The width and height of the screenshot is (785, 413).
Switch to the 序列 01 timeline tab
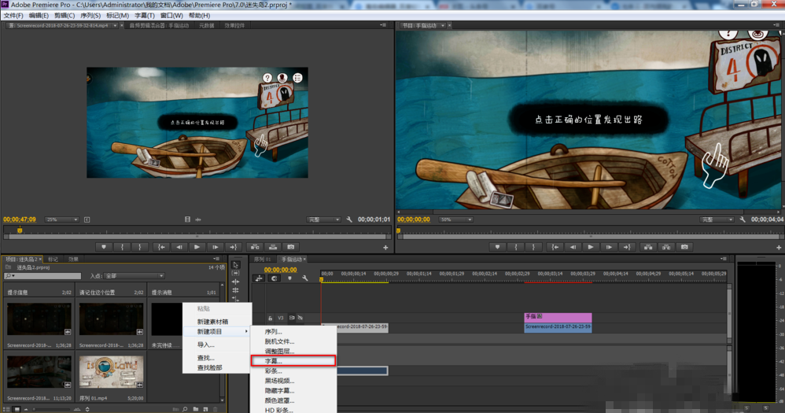point(261,259)
